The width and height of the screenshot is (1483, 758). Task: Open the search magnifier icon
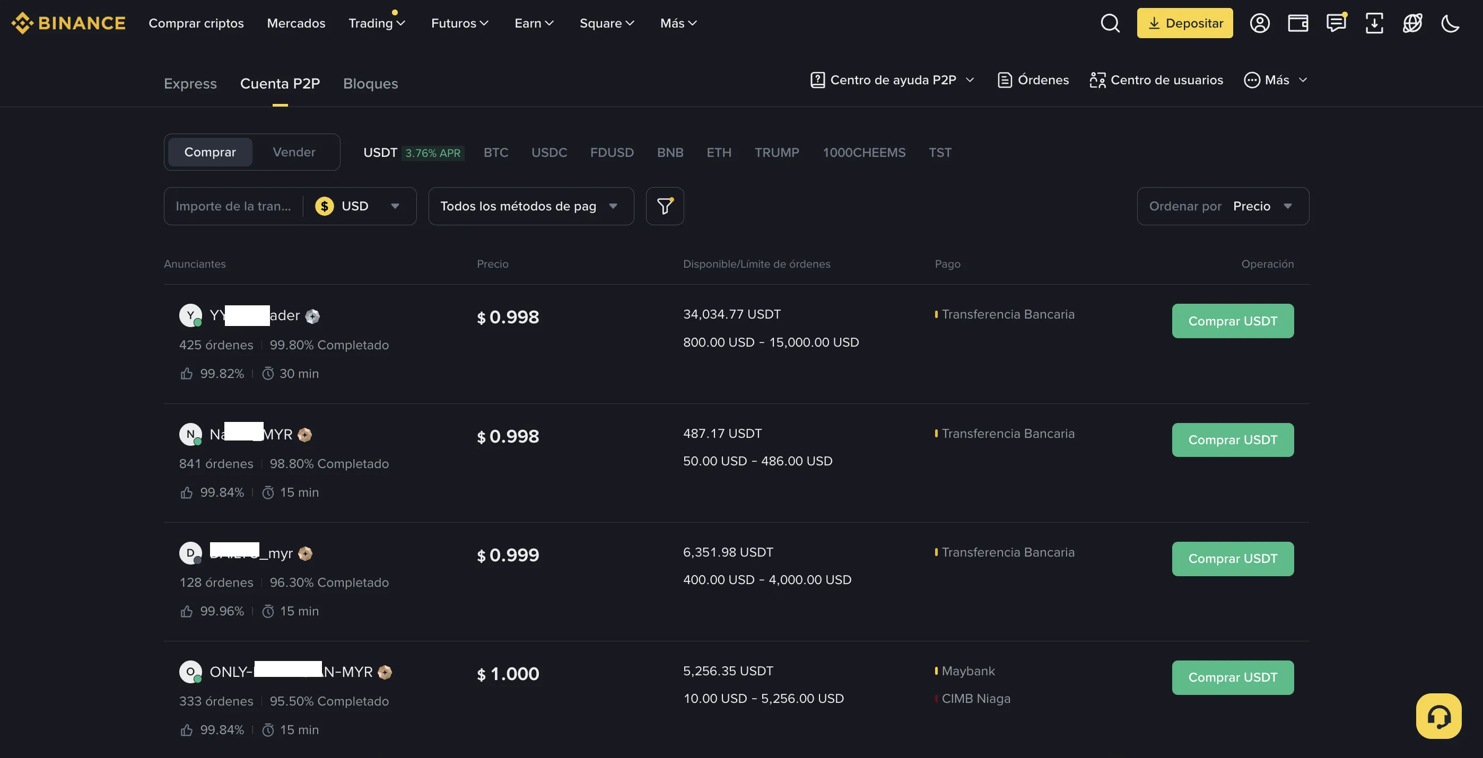(1111, 23)
